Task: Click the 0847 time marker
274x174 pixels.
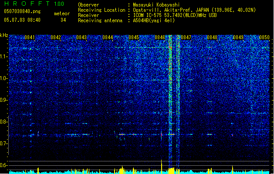Action: (186, 37)
